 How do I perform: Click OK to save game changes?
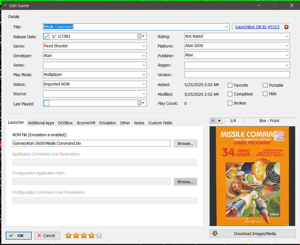click(19, 236)
